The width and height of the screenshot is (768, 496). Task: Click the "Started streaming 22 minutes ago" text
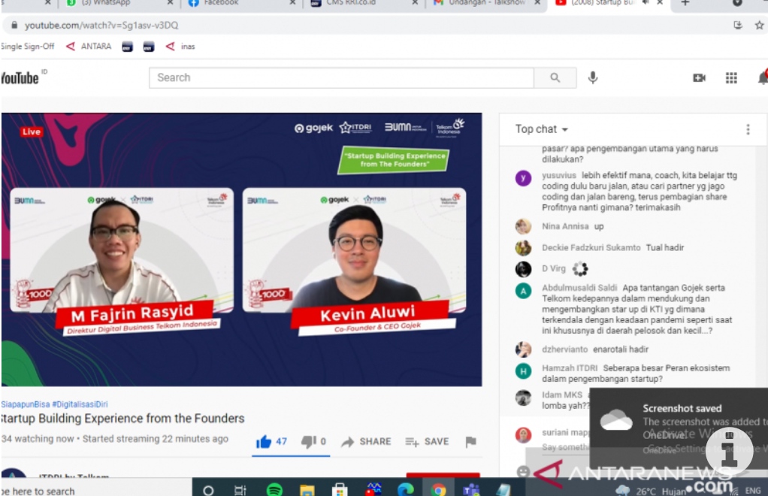coord(156,439)
